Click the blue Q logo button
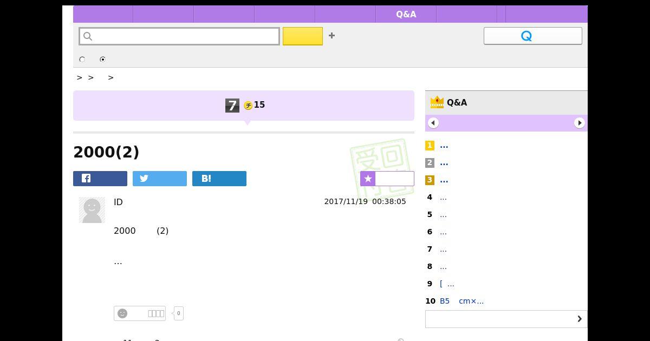Viewport: 650px width, 341px height. 533,36
